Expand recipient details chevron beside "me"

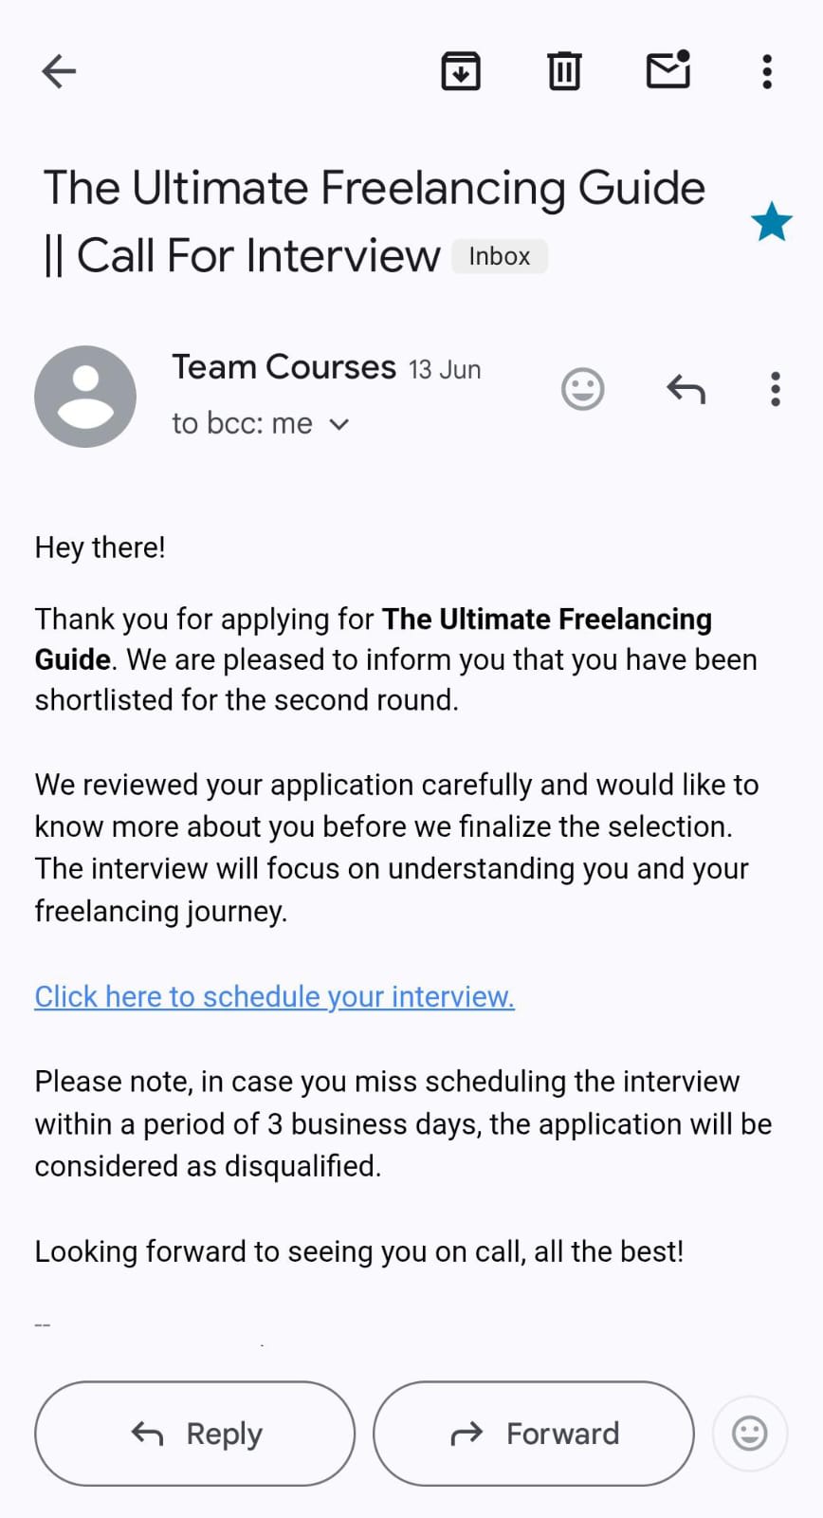coord(339,424)
